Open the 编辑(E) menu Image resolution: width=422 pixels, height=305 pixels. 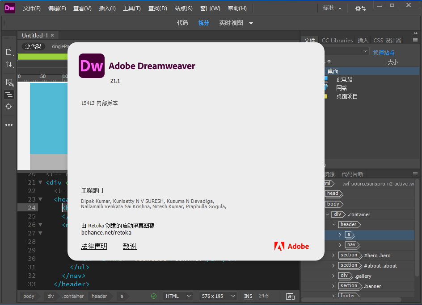pos(57,8)
